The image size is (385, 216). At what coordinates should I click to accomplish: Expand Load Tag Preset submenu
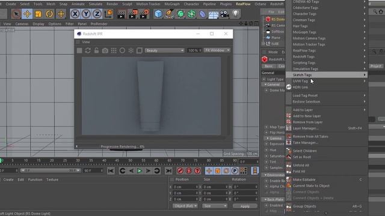pyautogui.click(x=326, y=95)
